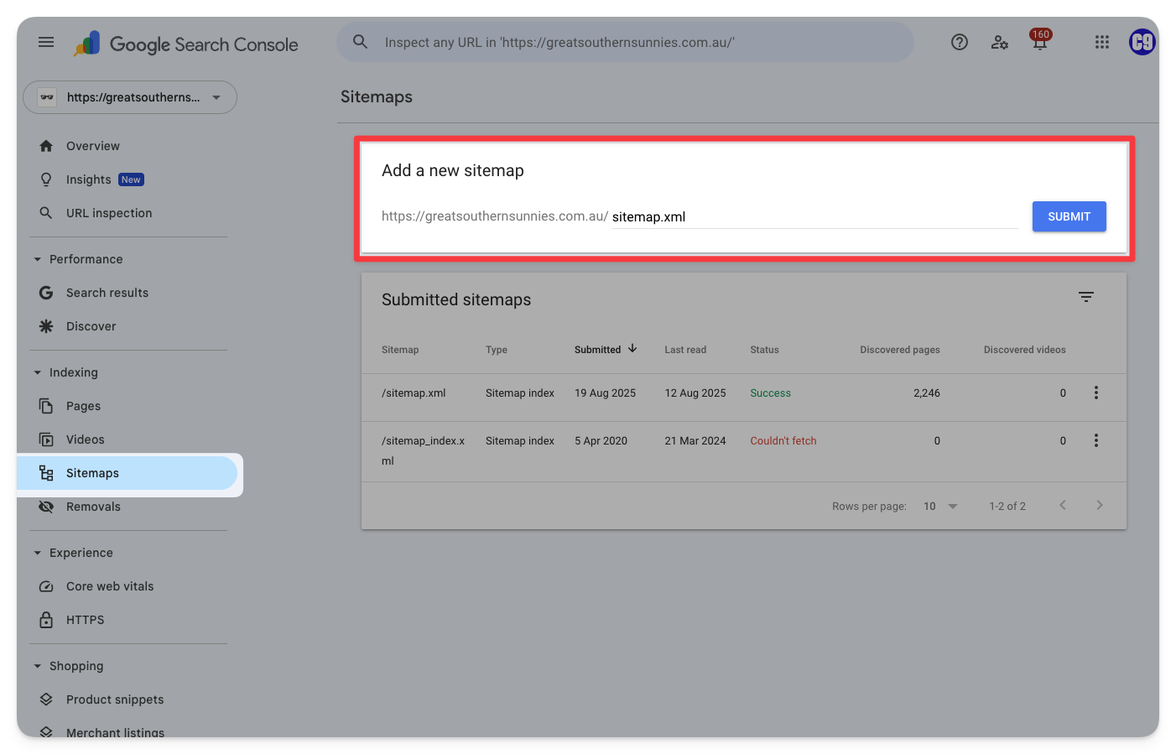Open the notifications bell with 160 badge
Viewport: 1176px width, 754px height.
click(1039, 42)
